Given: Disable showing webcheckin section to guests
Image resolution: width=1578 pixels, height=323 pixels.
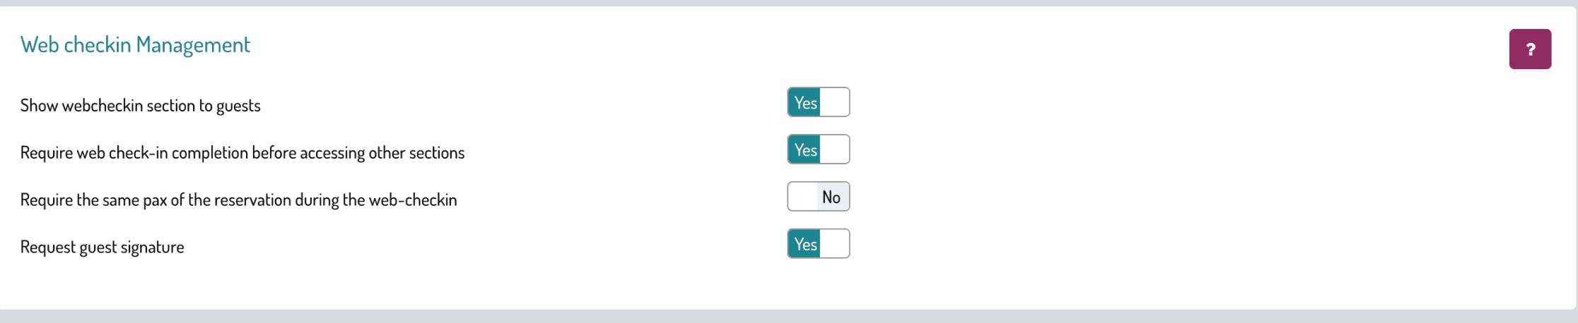Looking at the screenshot, I should click(818, 102).
